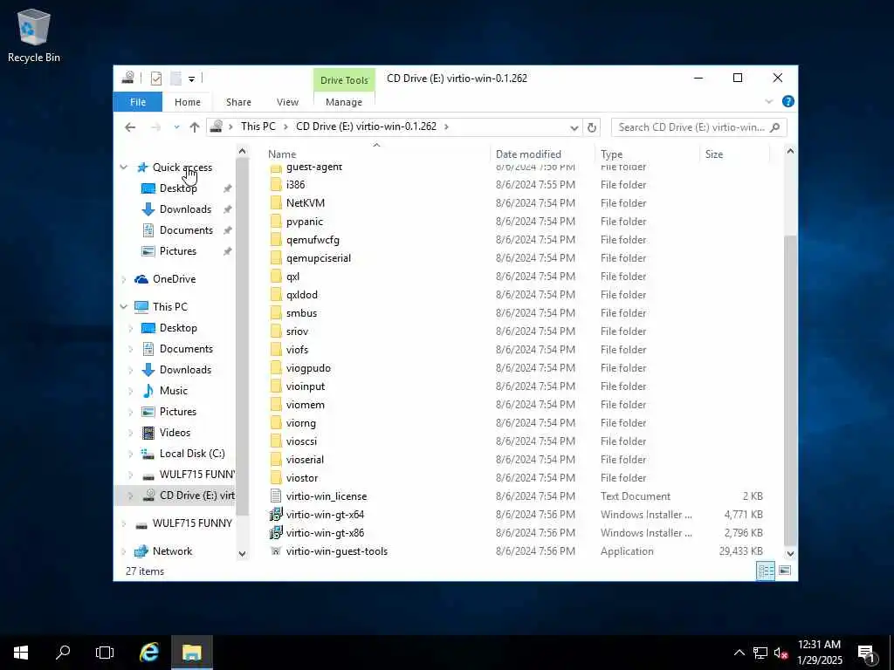Collapse the Quick access tree node
Screen dimensions: 894x670
coord(124,167)
